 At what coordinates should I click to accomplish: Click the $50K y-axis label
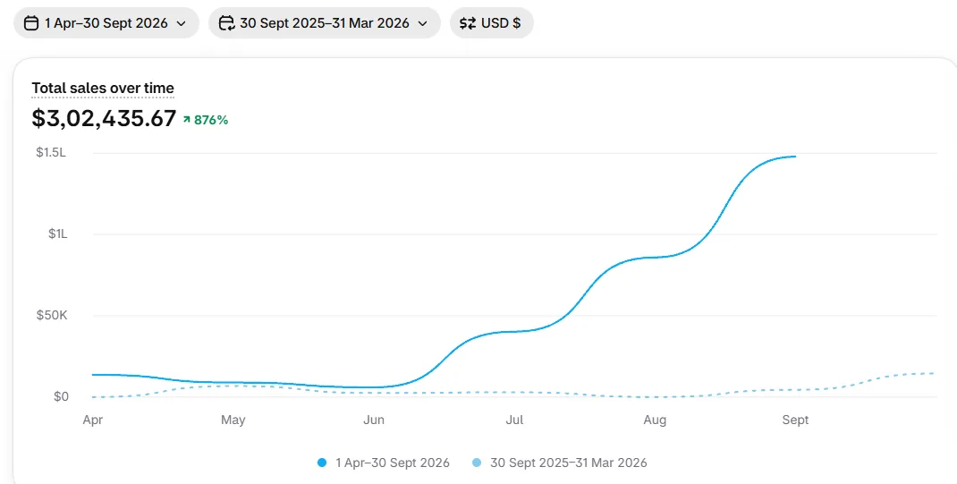[x=52, y=316]
